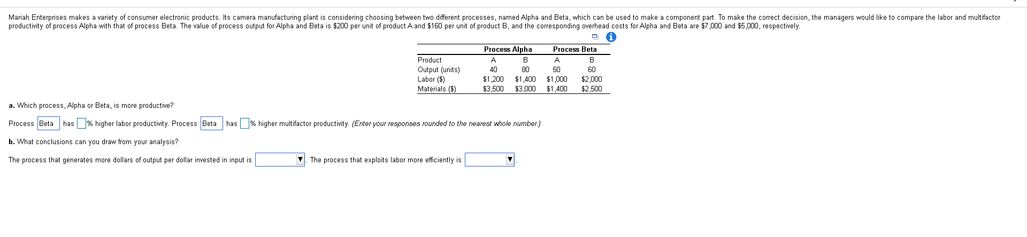Click the $3,500 materials cell
Image resolution: width=1027 pixels, height=237 pixels.
click(493, 89)
